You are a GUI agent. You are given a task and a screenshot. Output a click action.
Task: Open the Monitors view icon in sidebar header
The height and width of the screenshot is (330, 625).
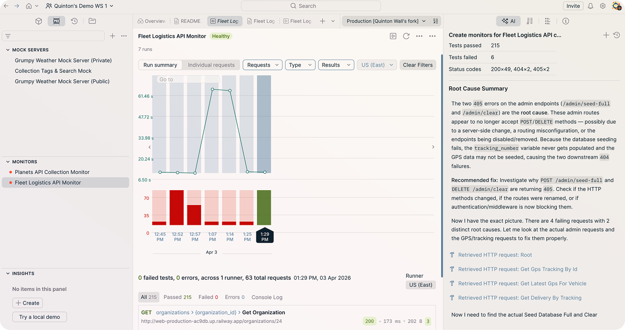[56, 21]
